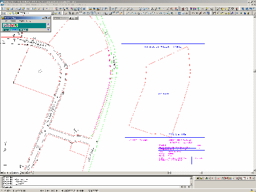Click floating panel's lower blue scroll arrow
The width and height of the screenshot is (256, 192).
pos(48,30)
